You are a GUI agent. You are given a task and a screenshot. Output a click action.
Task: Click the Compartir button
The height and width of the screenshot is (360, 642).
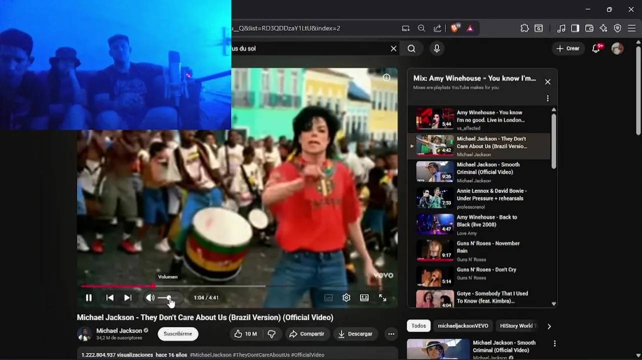[x=307, y=333]
